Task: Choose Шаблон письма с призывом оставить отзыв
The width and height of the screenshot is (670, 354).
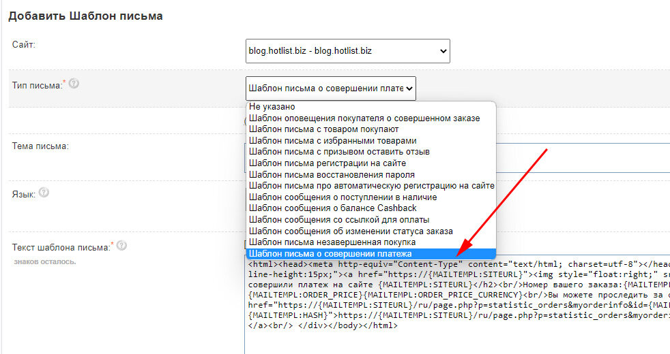Action: tap(339, 152)
